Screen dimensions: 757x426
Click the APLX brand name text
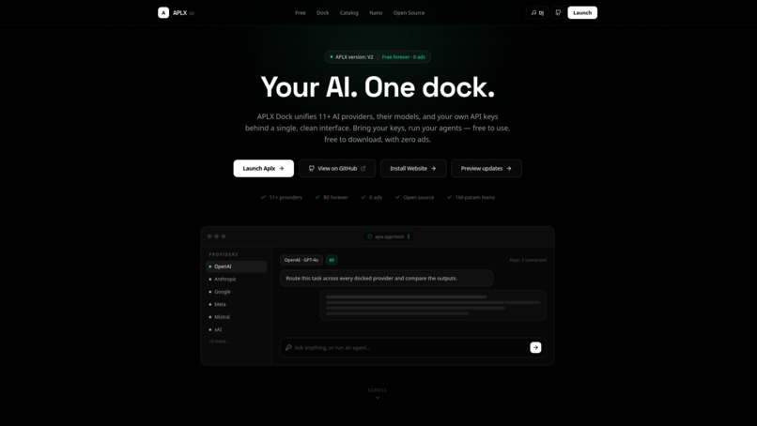(x=179, y=13)
